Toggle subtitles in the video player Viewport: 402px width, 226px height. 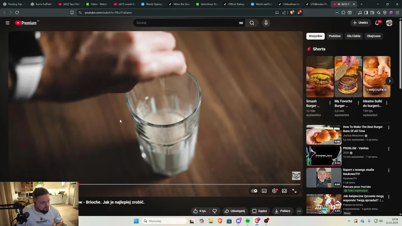[x=264, y=191]
